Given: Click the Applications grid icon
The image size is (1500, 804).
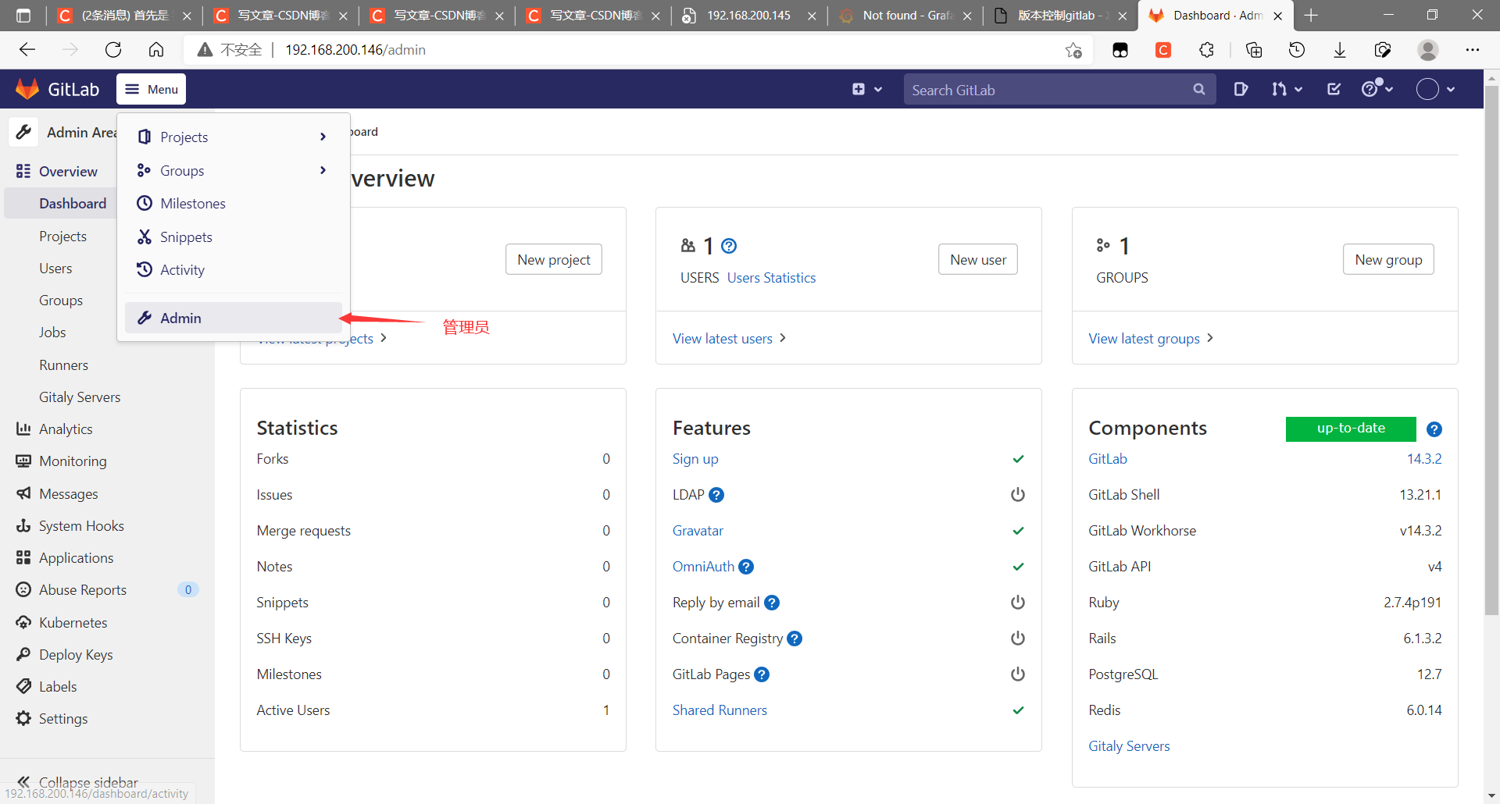Looking at the screenshot, I should (x=23, y=557).
